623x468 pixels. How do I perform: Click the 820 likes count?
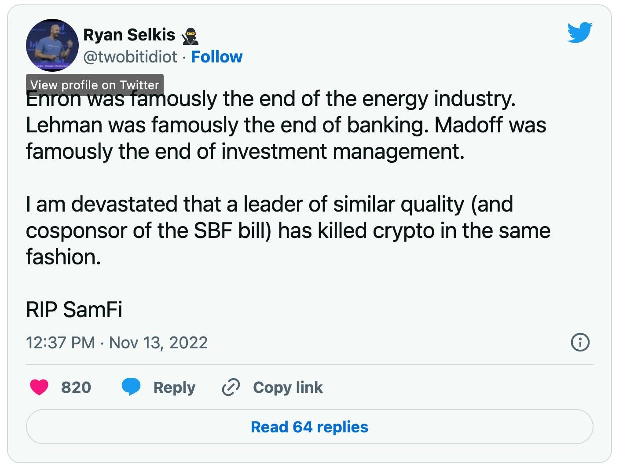(76, 387)
